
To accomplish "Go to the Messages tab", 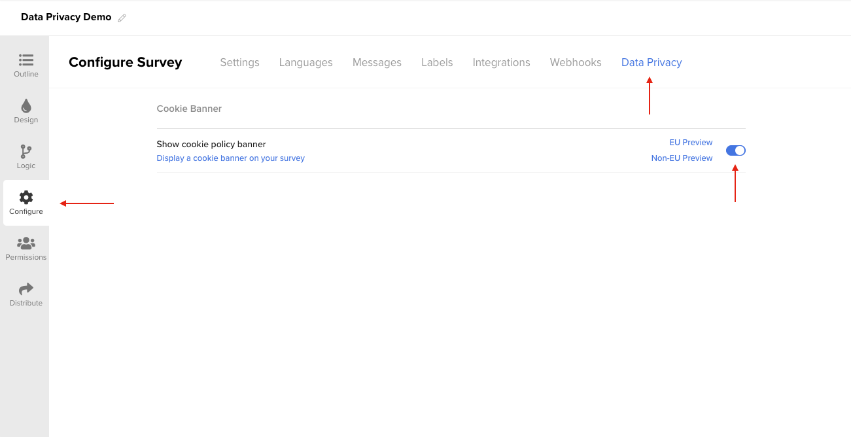I will pyautogui.click(x=377, y=63).
